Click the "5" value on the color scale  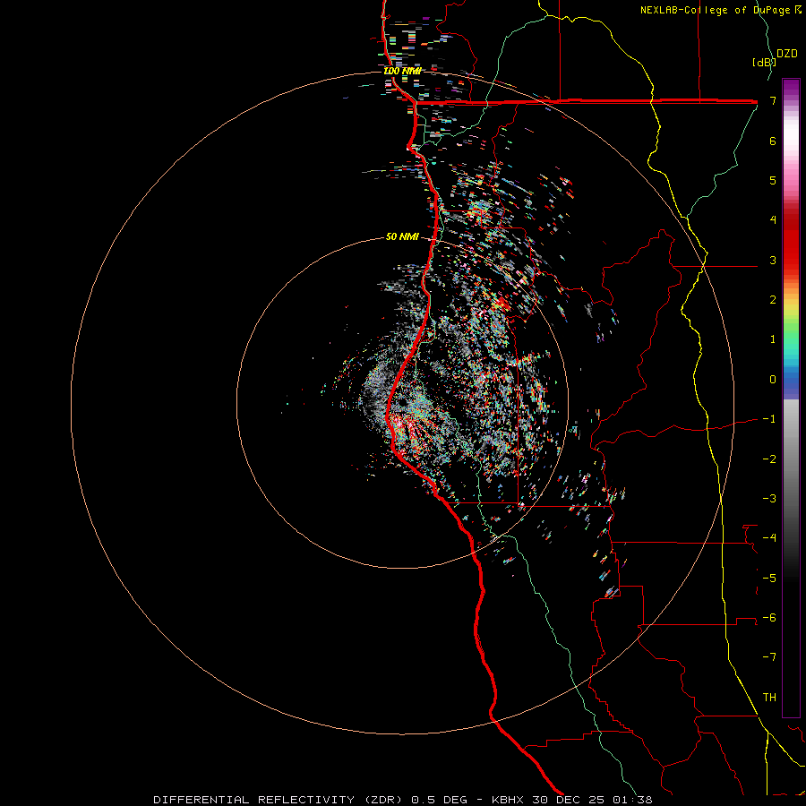coord(773,180)
